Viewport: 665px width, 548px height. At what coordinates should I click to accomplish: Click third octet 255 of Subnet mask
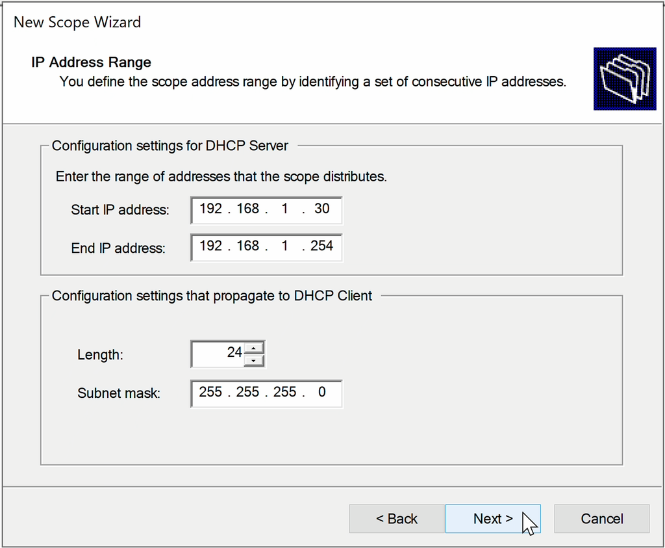[284, 392]
